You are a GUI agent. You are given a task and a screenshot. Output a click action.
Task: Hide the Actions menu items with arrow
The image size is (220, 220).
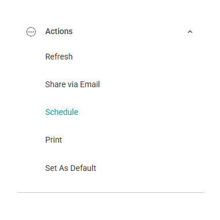[190, 32]
